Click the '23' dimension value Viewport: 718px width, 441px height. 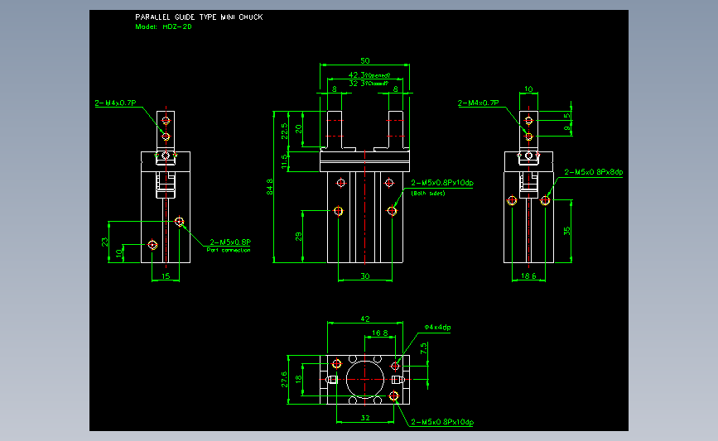click(x=105, y=242)
